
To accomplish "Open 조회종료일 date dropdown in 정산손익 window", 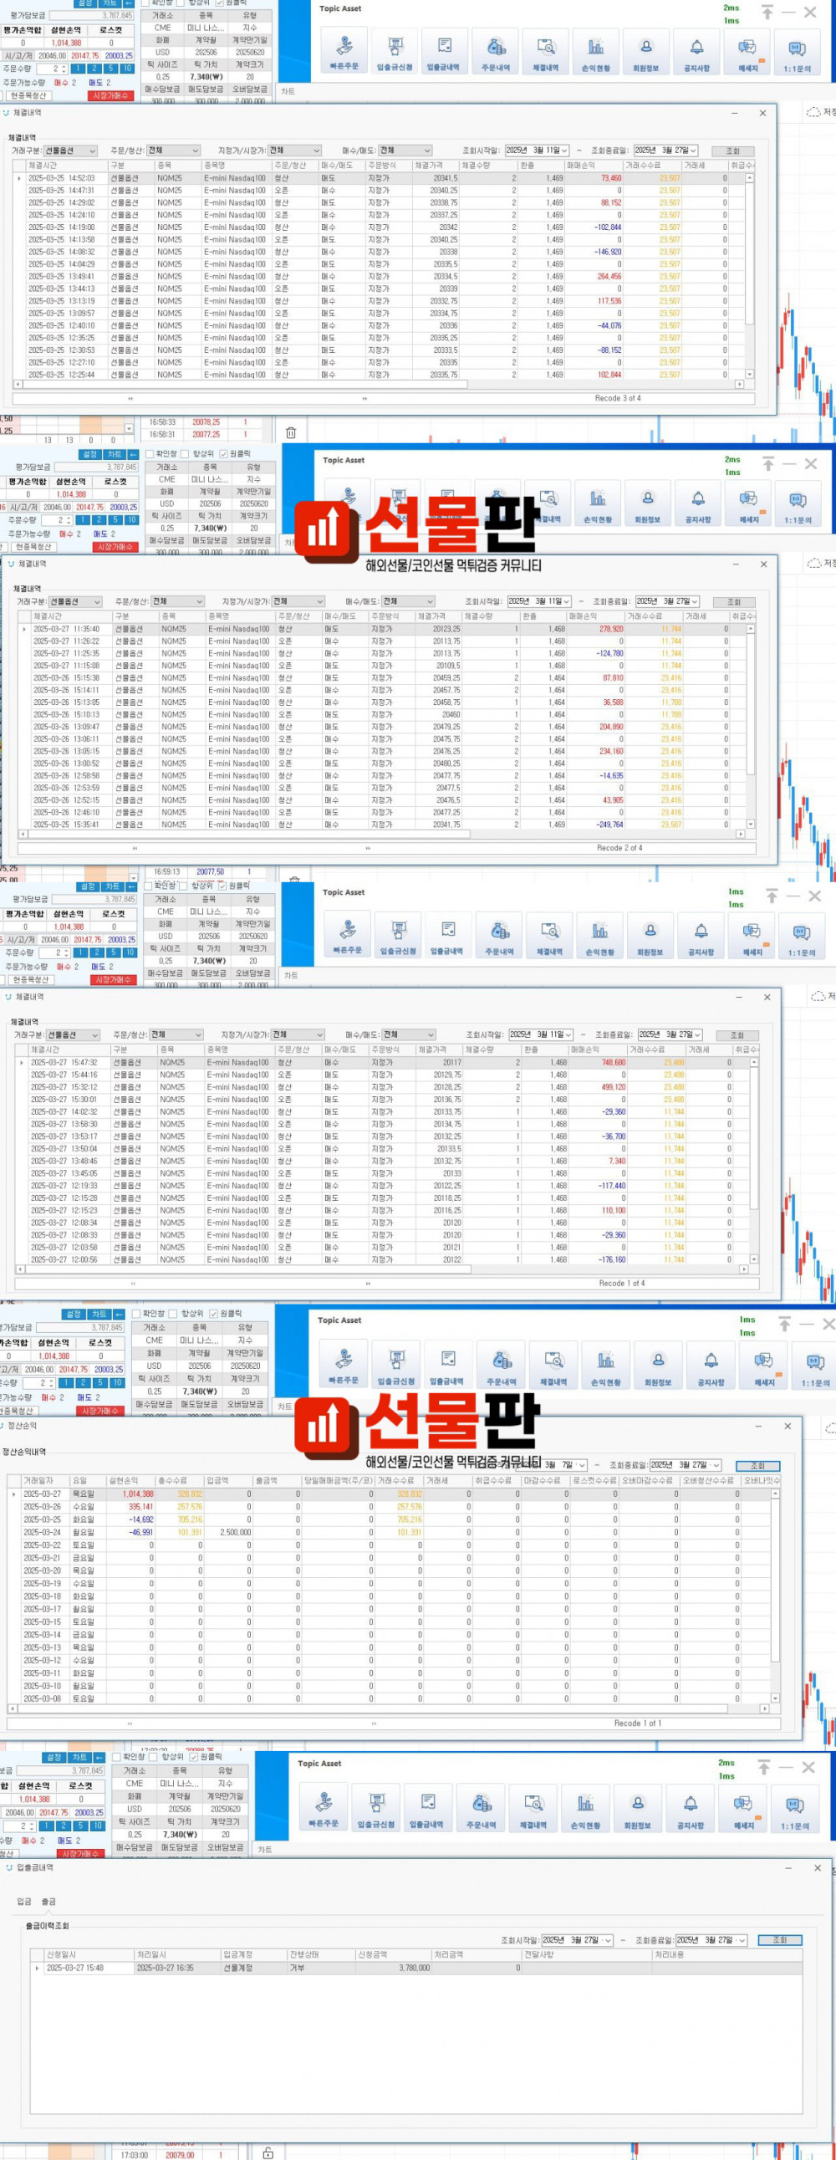I will pos(716,1465).
